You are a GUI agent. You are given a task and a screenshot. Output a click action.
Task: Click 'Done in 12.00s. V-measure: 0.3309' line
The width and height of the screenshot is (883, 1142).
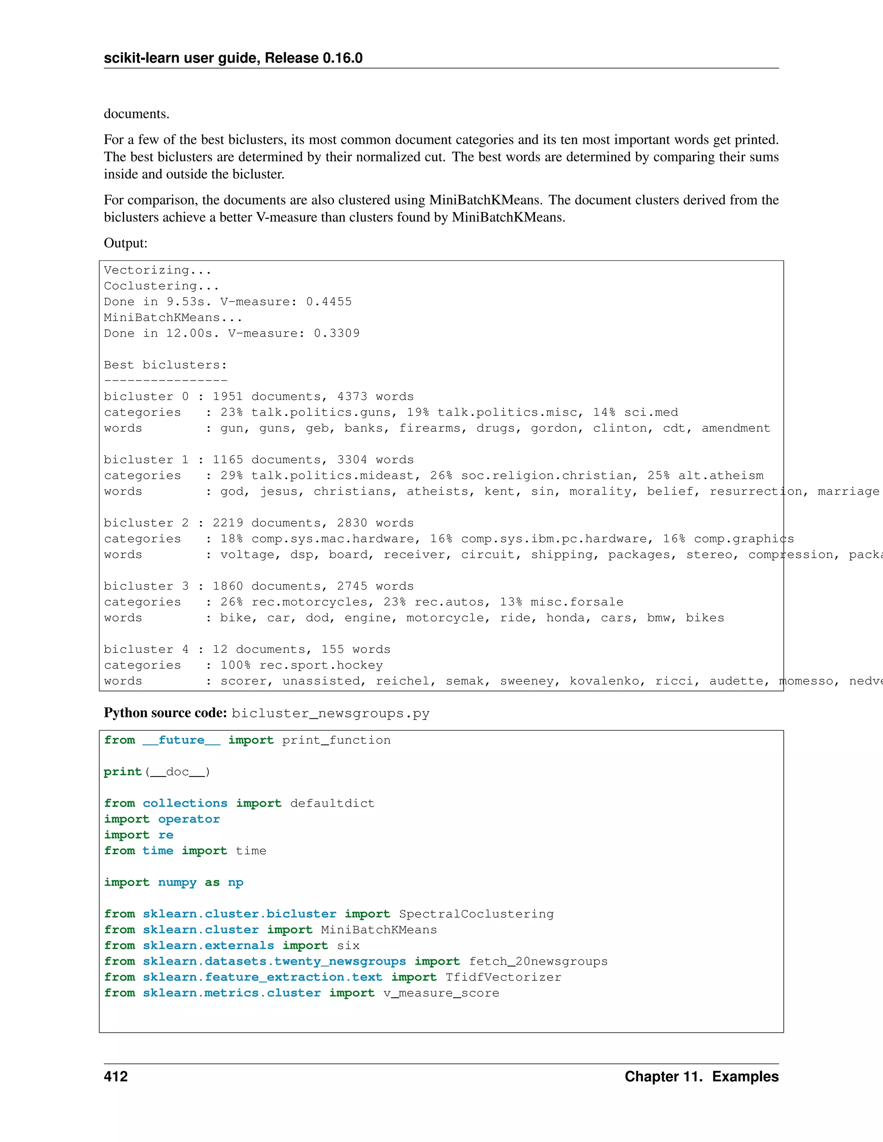[x=232, y=333]
